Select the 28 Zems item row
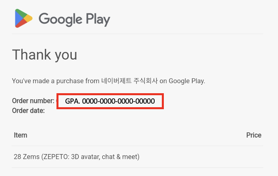 137,157
